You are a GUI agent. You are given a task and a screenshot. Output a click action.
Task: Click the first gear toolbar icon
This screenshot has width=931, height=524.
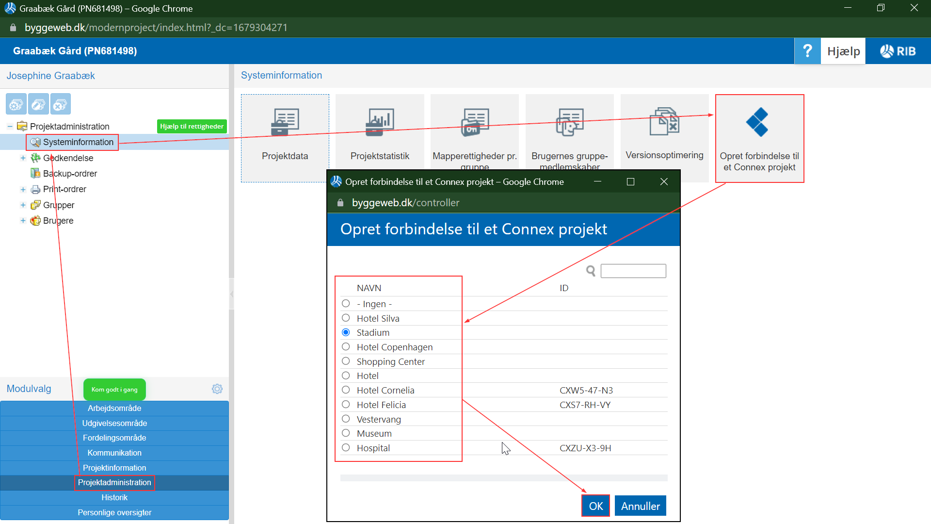click(16, 104)
